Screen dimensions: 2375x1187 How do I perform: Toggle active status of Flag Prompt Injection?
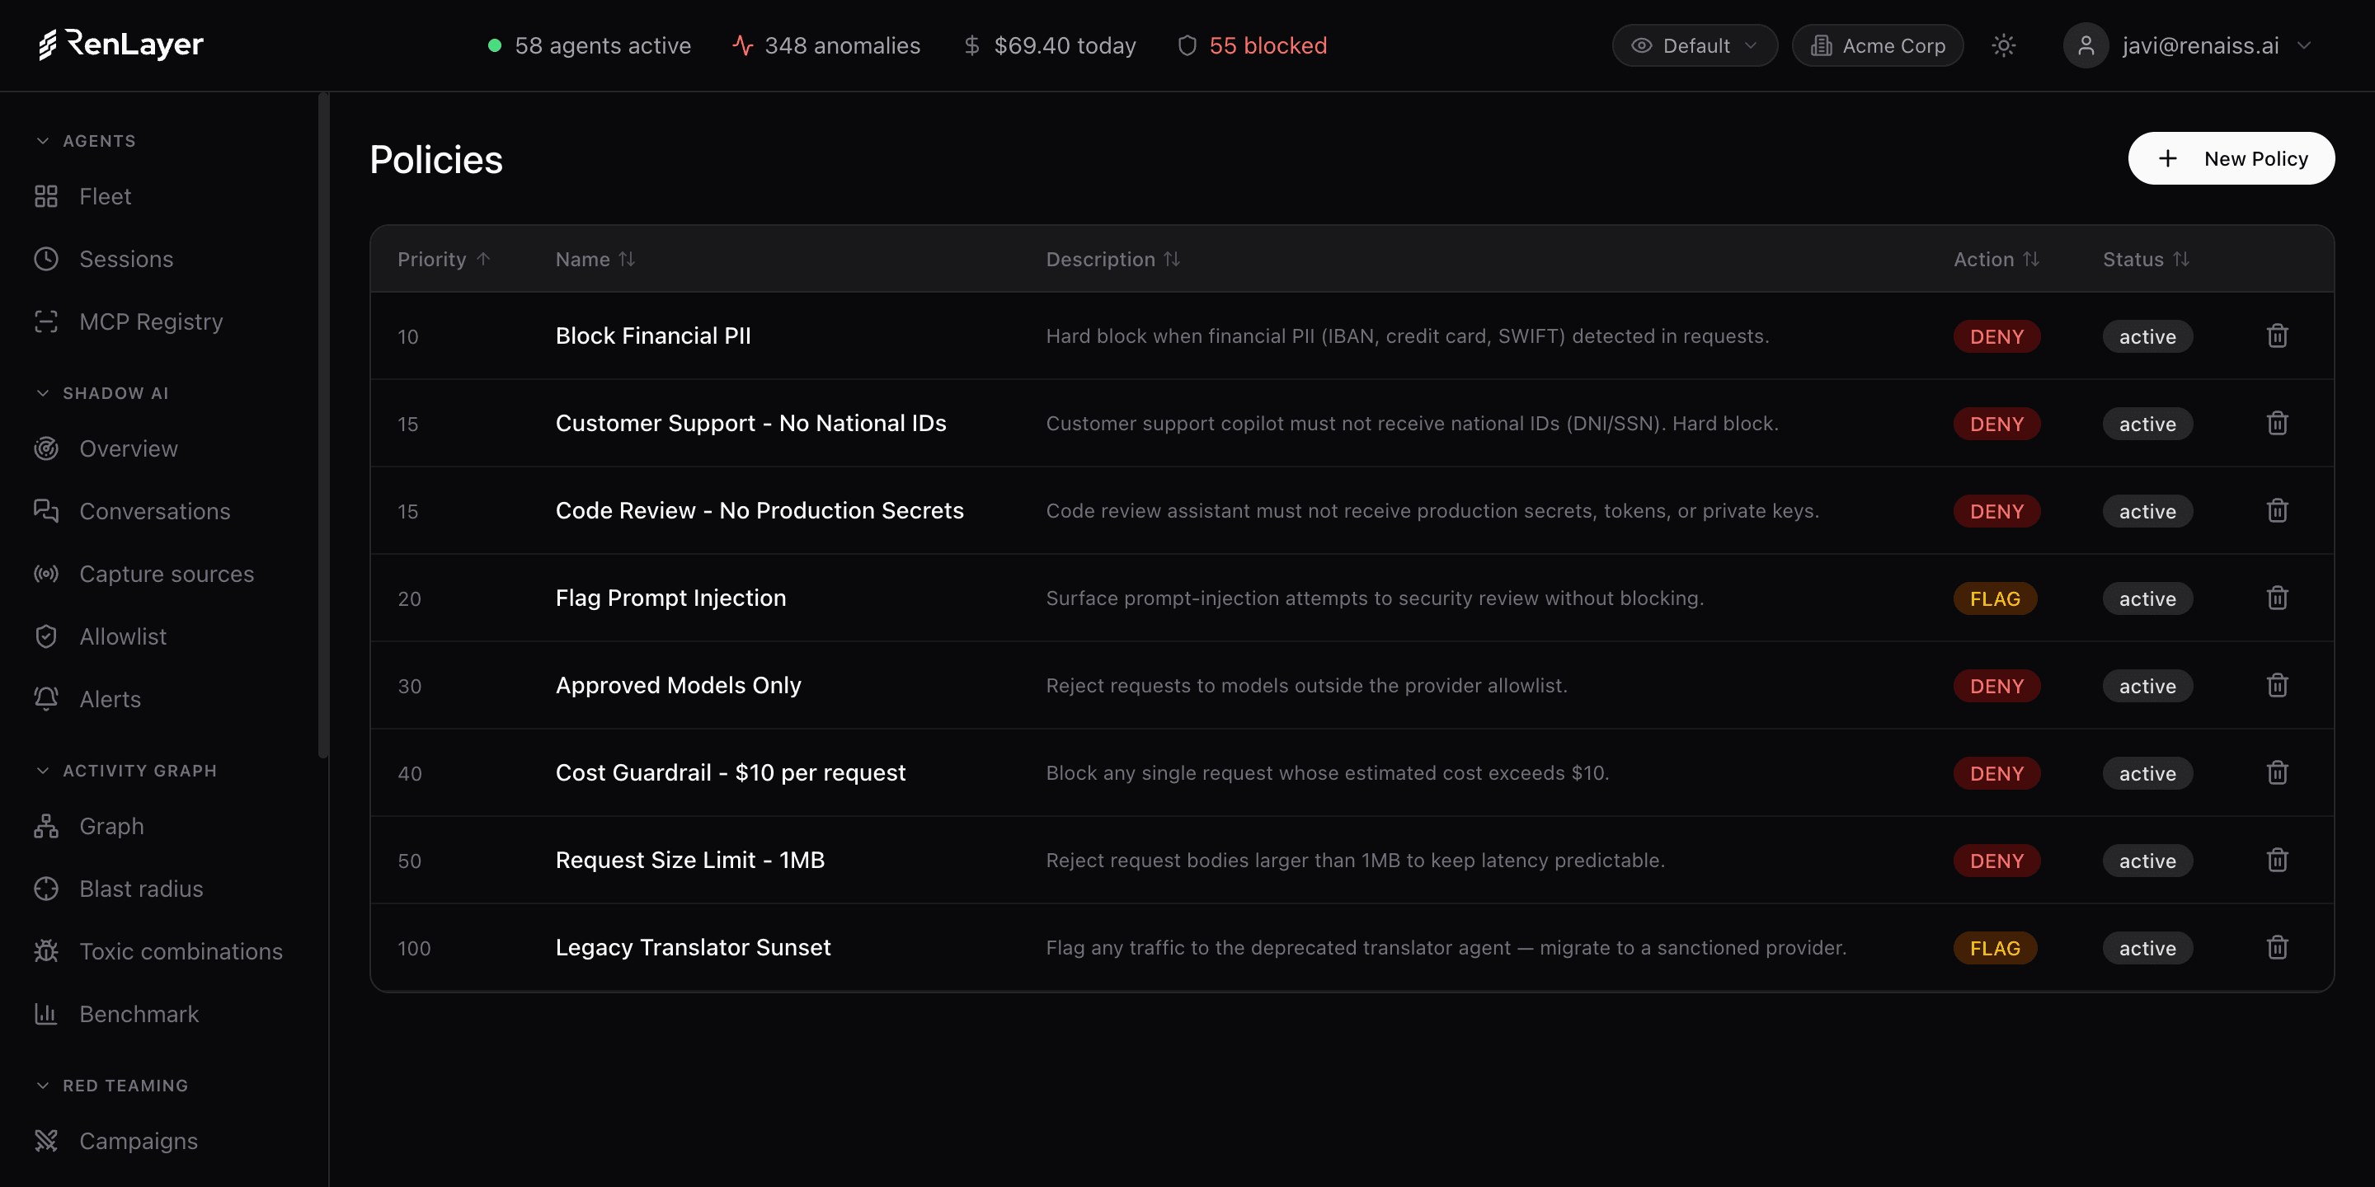pos(2147,599)
